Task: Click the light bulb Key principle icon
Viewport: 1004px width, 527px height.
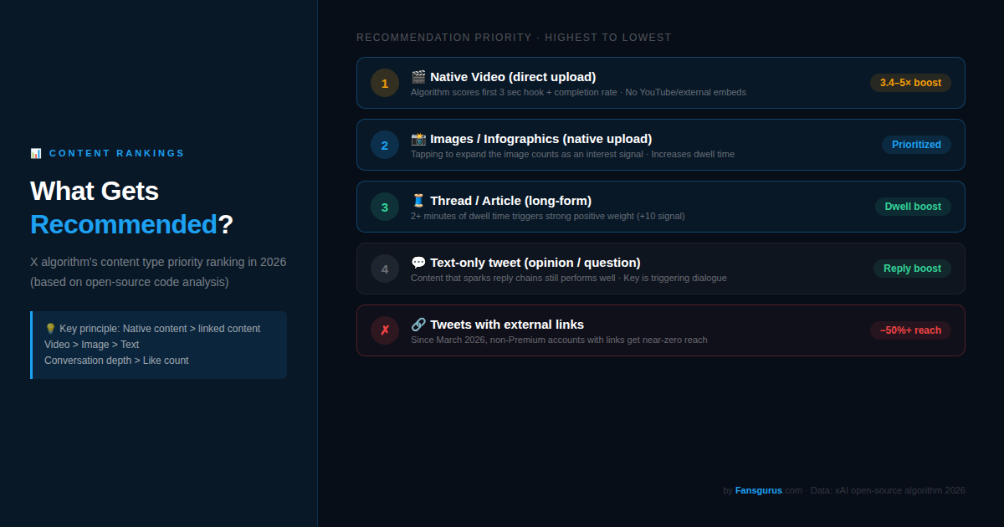Action: point(50,329)
